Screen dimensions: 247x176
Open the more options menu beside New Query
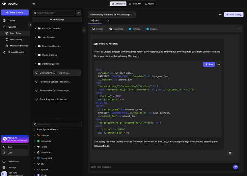pos(220,14)
